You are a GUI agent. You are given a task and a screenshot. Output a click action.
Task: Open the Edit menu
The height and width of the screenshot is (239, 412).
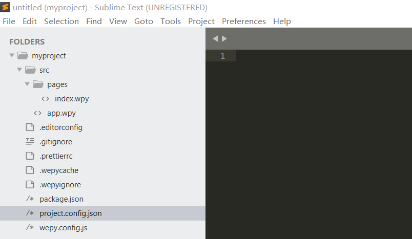coord(29,21)
